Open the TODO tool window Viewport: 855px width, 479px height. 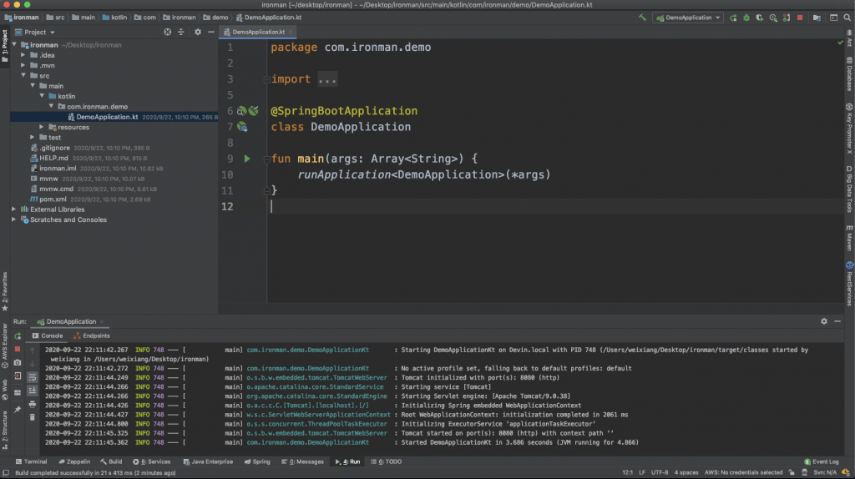(386, 461)
